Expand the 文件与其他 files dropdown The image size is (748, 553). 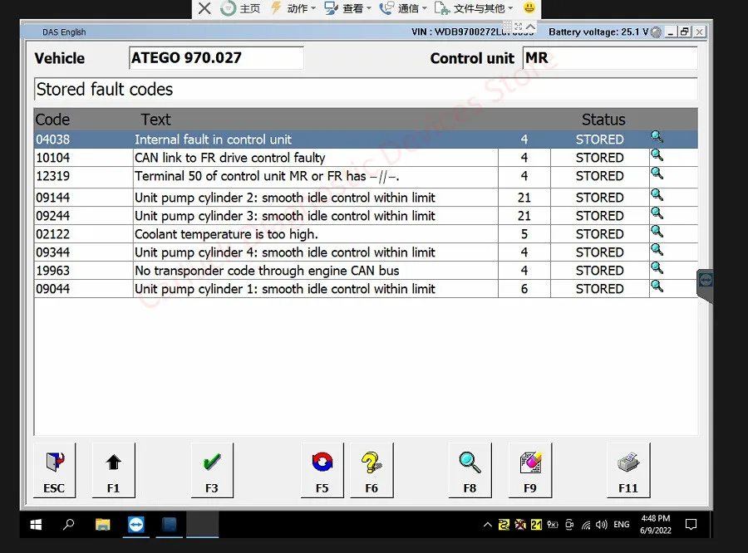[x=474, y=8]
